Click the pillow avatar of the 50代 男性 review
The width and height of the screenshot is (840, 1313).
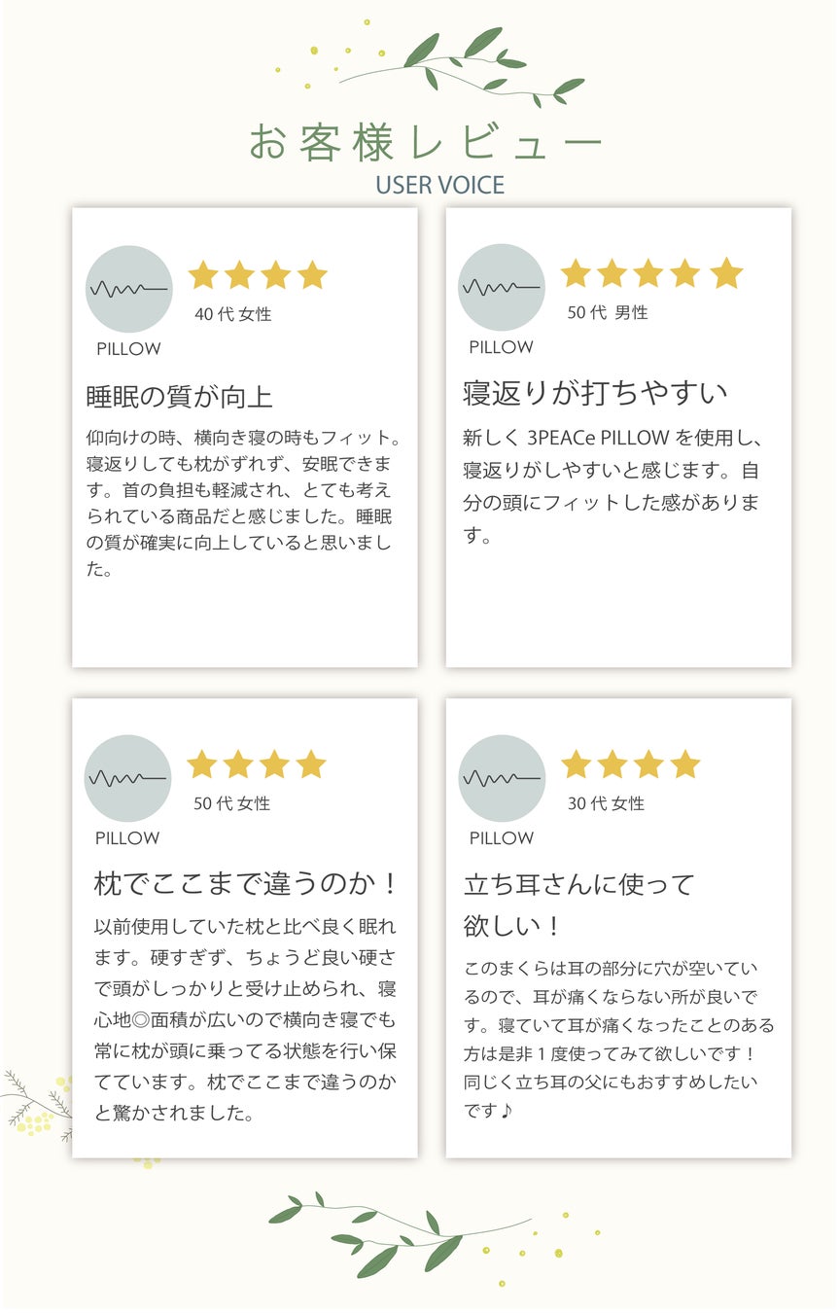pos(501,288)
